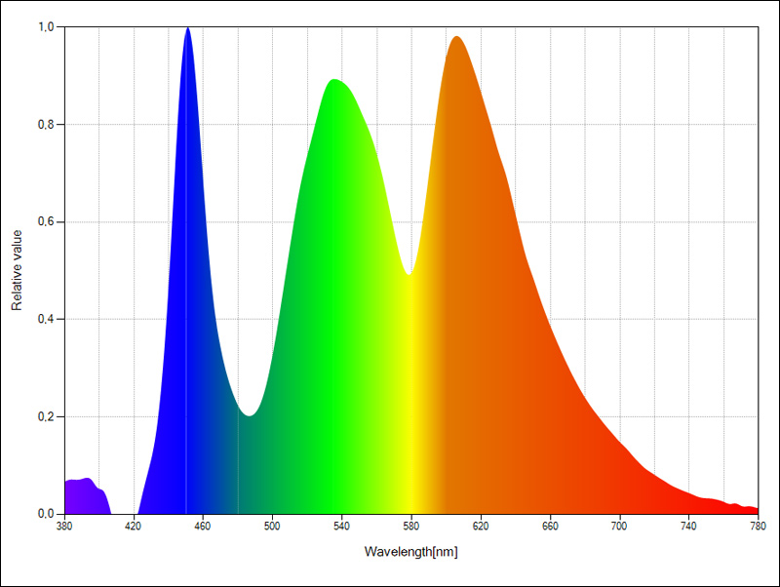Click the empty gap near 415 nm
780x587 pixels.
click(x=125, y=497)
